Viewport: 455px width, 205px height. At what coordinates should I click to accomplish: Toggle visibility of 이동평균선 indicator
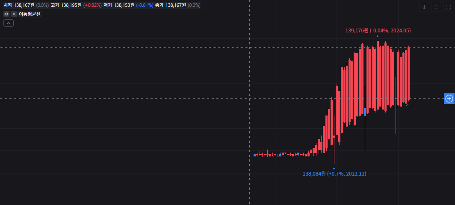coord(6,14)
